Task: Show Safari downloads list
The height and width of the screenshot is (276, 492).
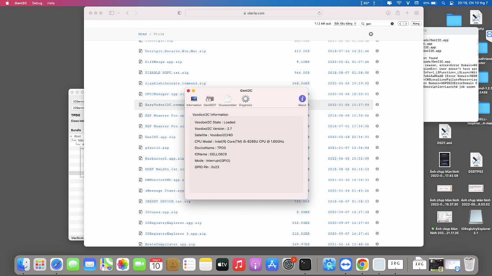Action: [x=388, y=13]
